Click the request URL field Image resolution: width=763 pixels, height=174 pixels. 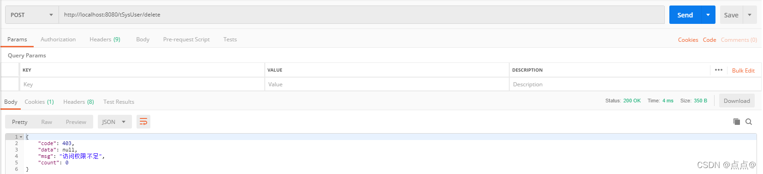tap(361, 15)
